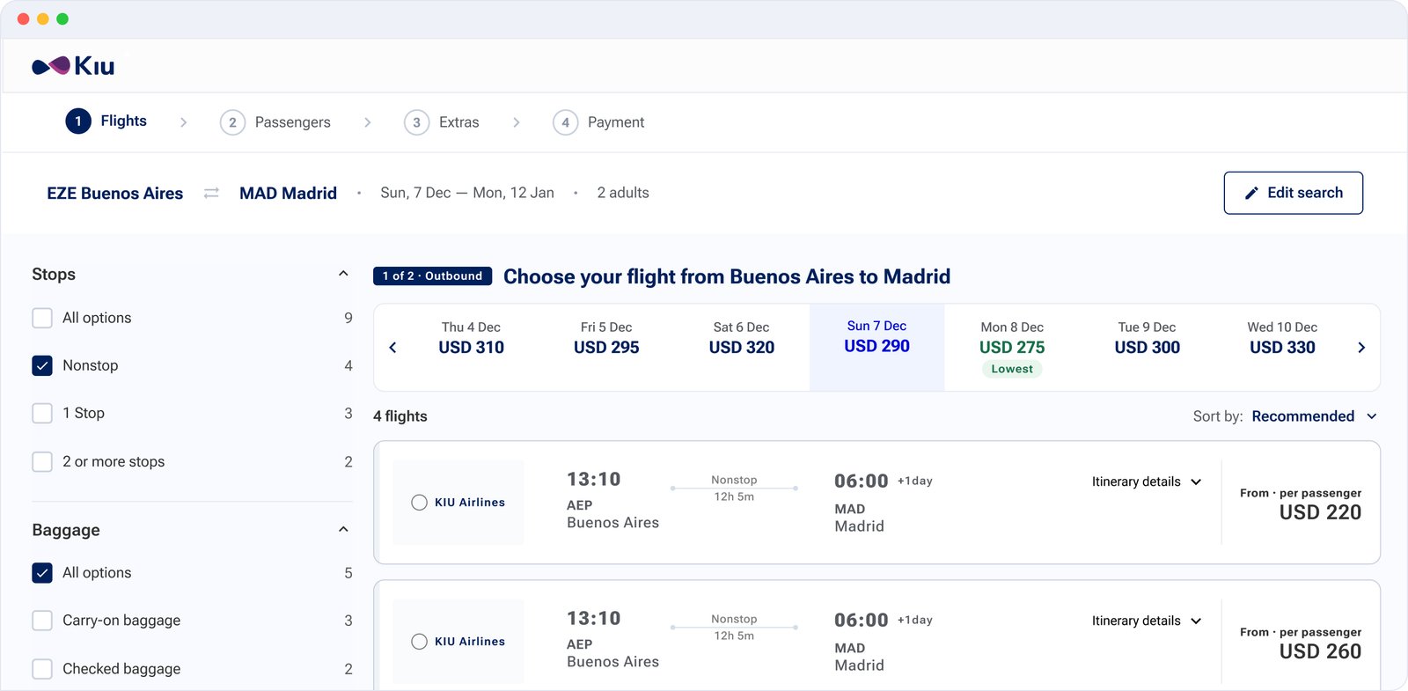Collapse the Baggage filter section

click(x=343, y=529)
